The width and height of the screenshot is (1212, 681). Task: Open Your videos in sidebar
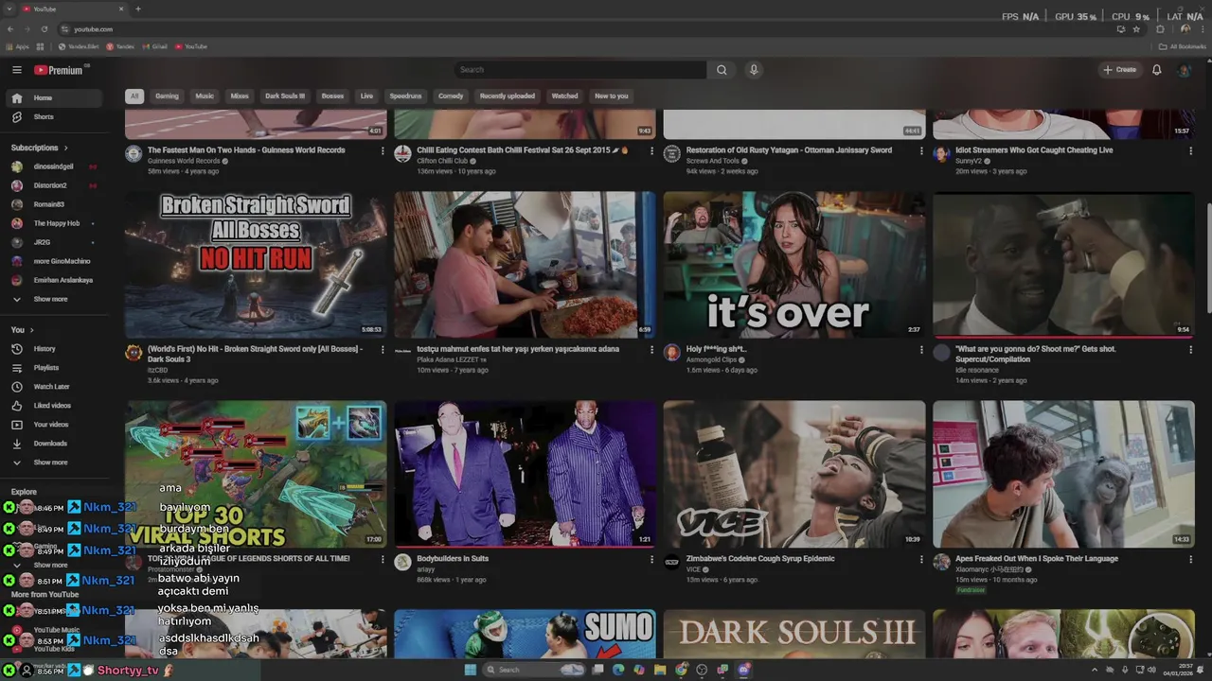coord(55,425)
